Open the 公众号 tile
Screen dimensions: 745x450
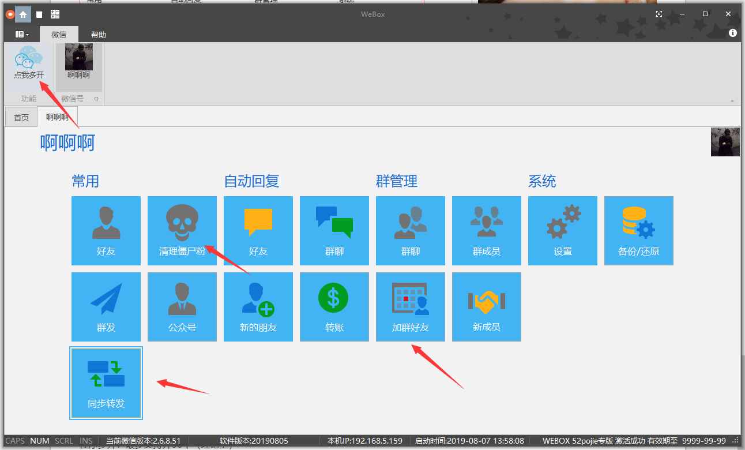[x=182, y=307]
